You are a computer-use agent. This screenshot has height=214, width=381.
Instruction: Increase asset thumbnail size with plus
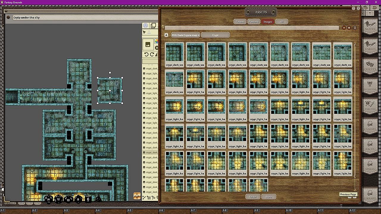point(349,28)
